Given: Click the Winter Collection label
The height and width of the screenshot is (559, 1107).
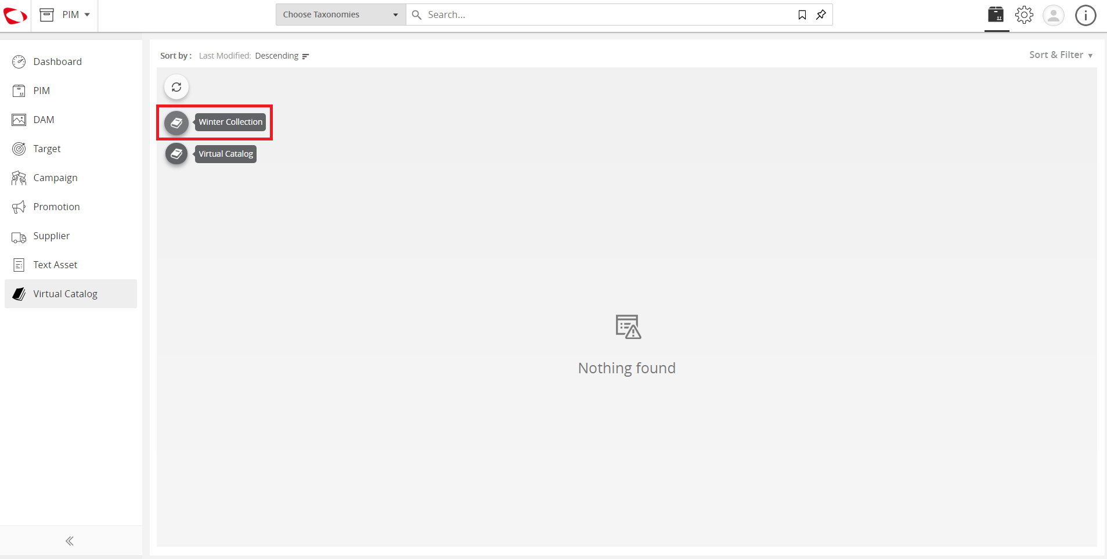Looking at the screenshot, I should click(x=230, y=122).
